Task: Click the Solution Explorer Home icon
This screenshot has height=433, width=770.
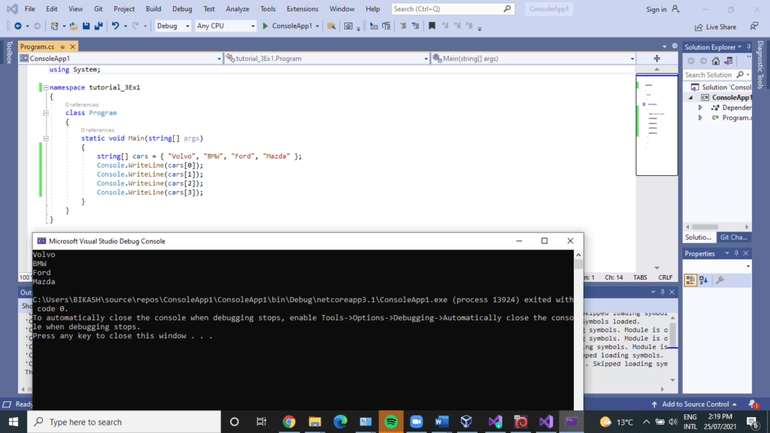Action: tap(714, 61)
